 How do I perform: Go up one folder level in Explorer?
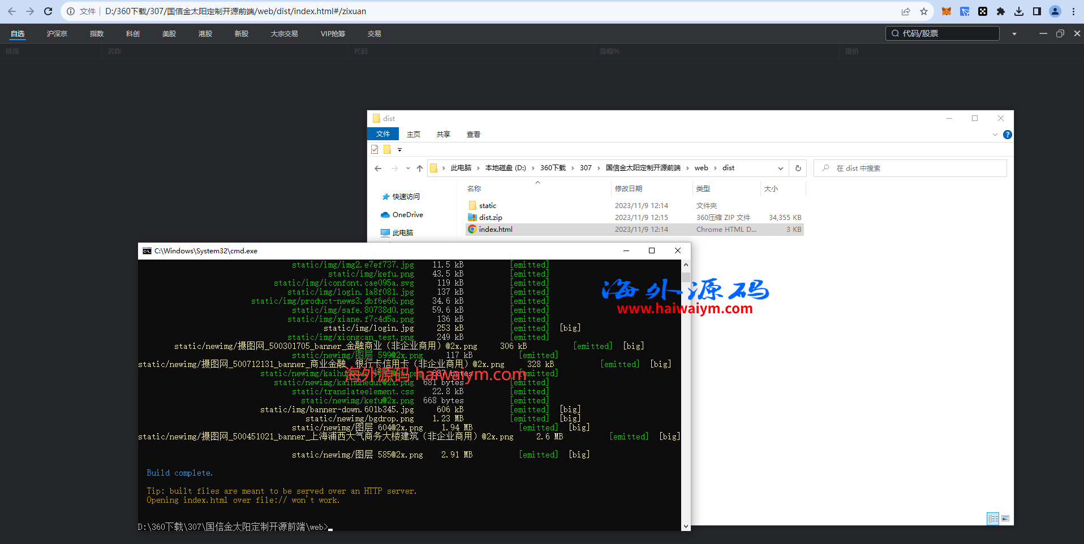point(419,168)
